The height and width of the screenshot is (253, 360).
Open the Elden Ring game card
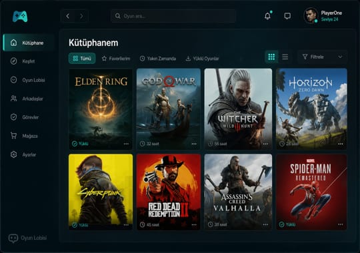(101, 109)
